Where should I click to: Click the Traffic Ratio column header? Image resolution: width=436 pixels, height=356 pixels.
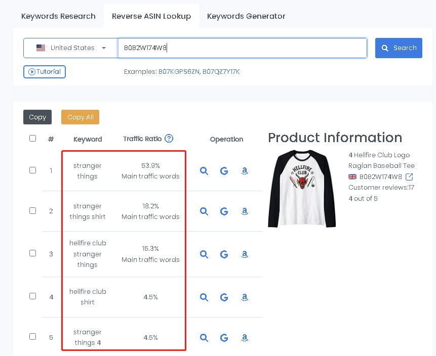pyautogui.click(x=142, y=139)
